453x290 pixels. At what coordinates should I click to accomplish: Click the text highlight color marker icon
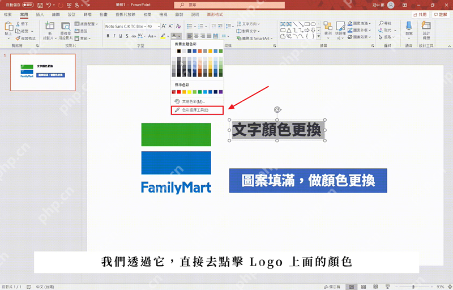coord(163,36)
